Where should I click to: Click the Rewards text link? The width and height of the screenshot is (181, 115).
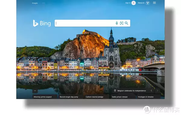[141, 3]
